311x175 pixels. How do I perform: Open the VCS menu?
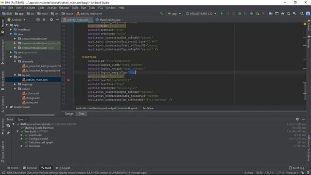pos(101,8)
